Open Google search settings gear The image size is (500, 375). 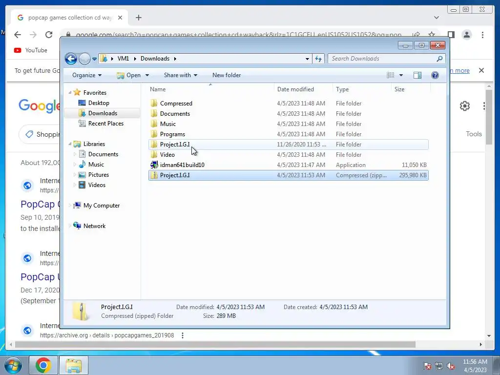click(465, 105)
